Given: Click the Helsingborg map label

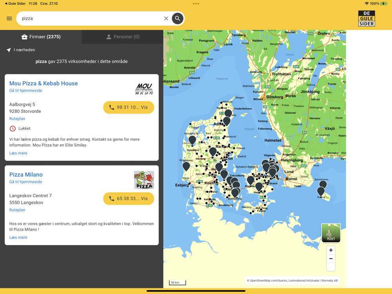Looking at the screenshot, I should pos(292,160).
